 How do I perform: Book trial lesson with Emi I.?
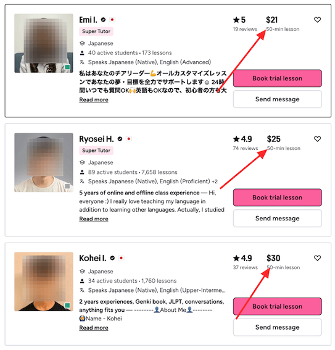(277, 78)
